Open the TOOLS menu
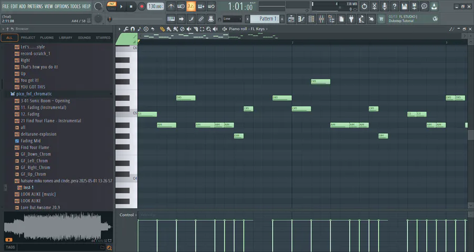474x252 pixels. [75, 6]
